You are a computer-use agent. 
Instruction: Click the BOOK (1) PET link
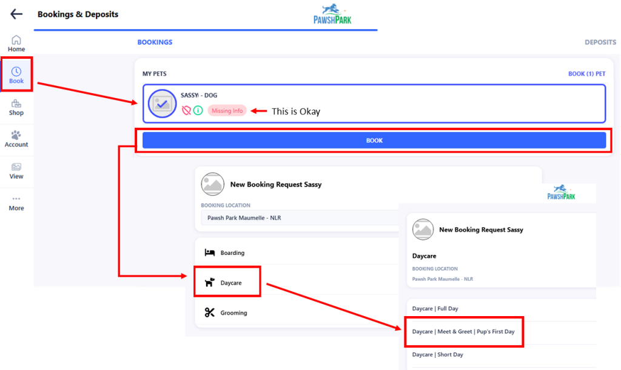586,74
